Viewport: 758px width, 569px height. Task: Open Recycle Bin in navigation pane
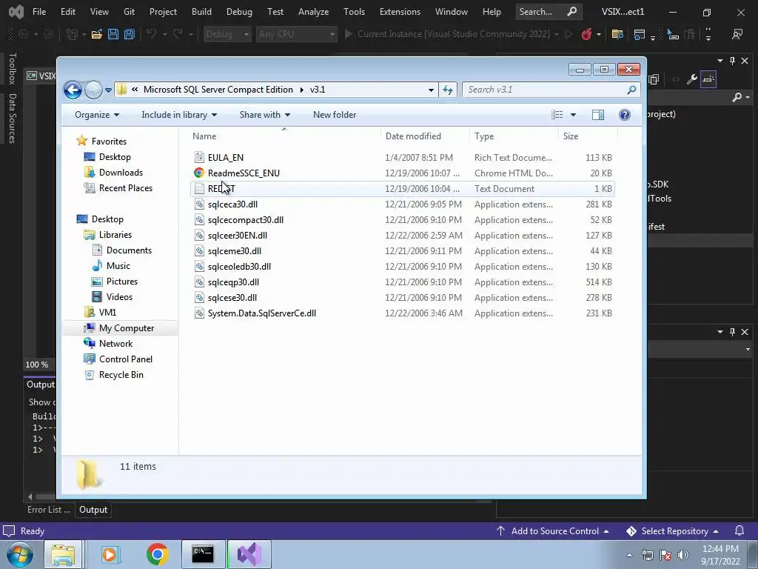(121, 374)
